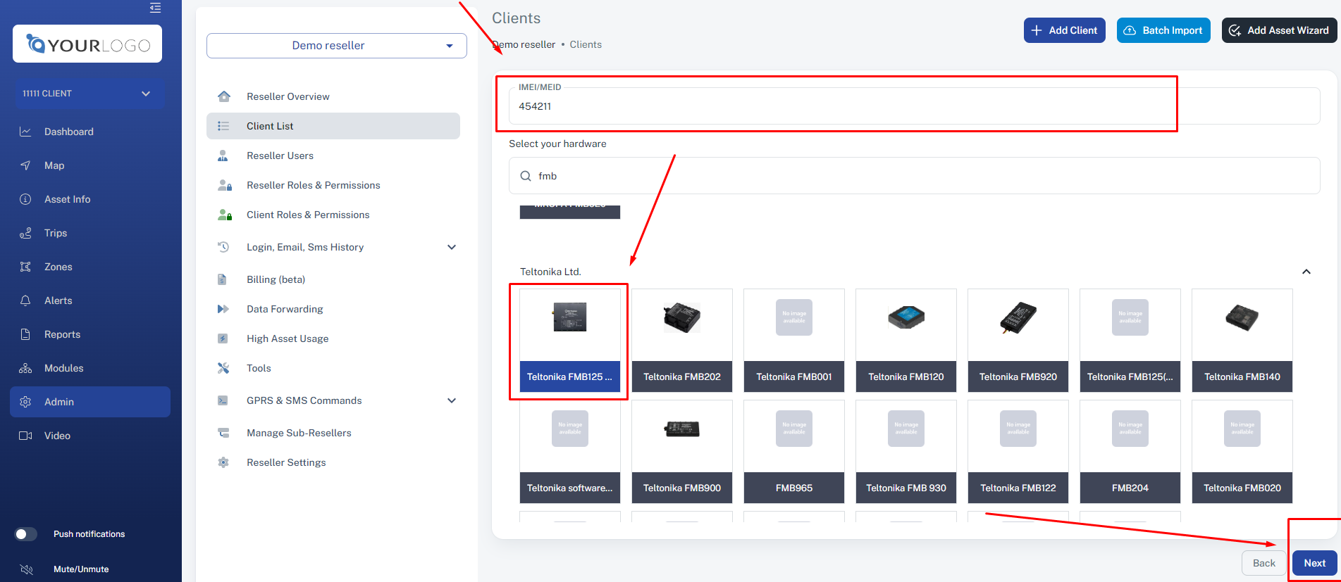Click the Reports document icon

pos(25,334)
